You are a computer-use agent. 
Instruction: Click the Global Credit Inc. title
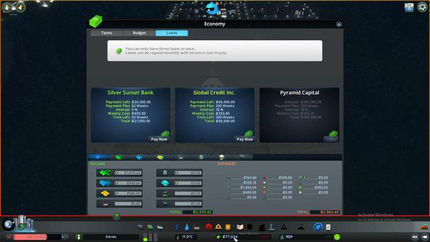[x=214, y=93]
